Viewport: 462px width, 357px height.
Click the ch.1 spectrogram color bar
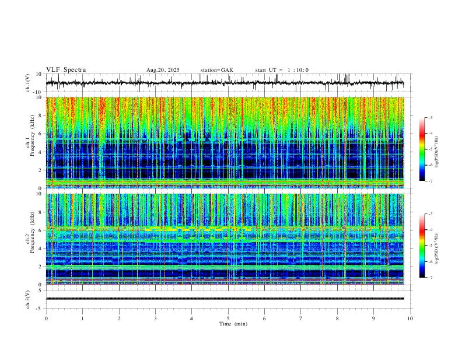pyautogui.click(x=422, y=149)
